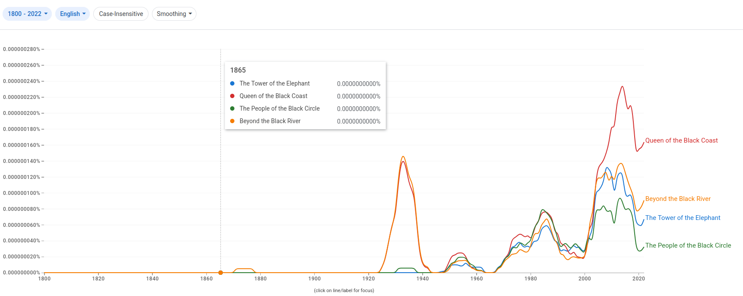This screenshot has width=743, height=296.
Task: Click the Queen of the Black Coast line label
Action: point(681,140)
